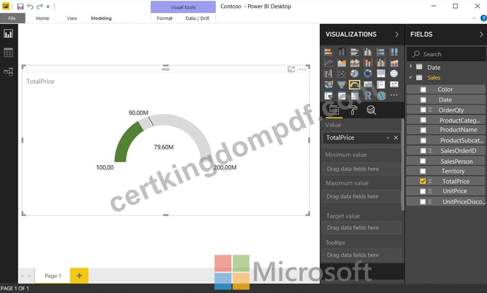Open the Home ribbon tab
This screenshot has width=487, height=293.
pos(43,18)
